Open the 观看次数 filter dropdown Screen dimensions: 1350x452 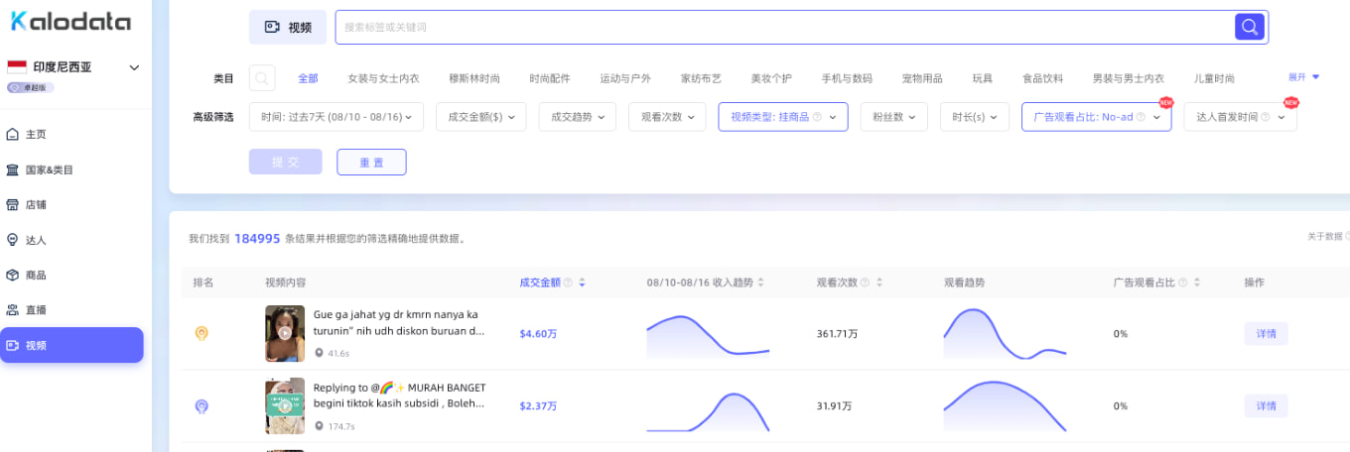[x=667, y=117]
